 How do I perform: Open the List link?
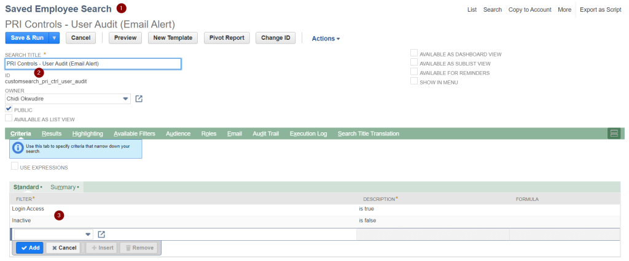472,10
